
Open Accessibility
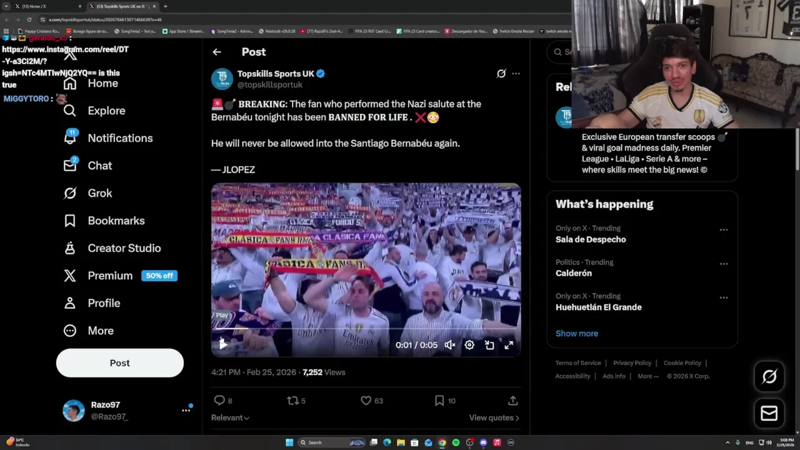tap(572, 376)
